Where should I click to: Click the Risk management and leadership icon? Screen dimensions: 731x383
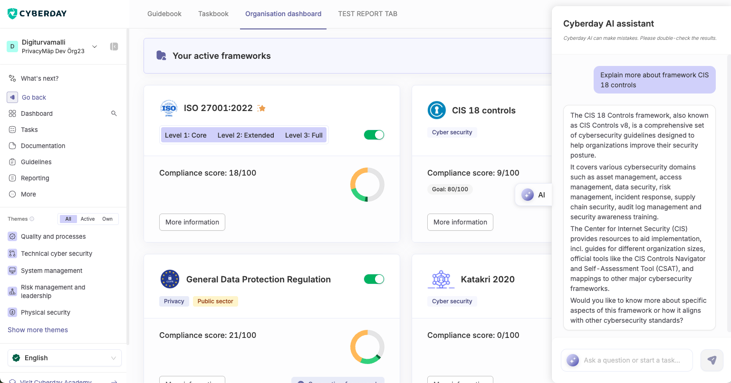[x=12, y=291]
